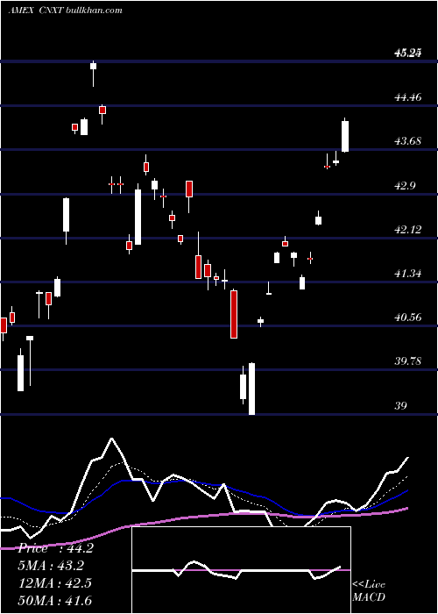Click the highest candle touching 45.25 line

coord(93,73)
